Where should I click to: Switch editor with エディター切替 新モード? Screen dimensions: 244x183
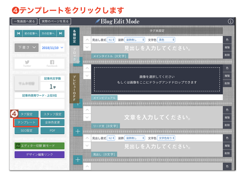click(39, 146)
